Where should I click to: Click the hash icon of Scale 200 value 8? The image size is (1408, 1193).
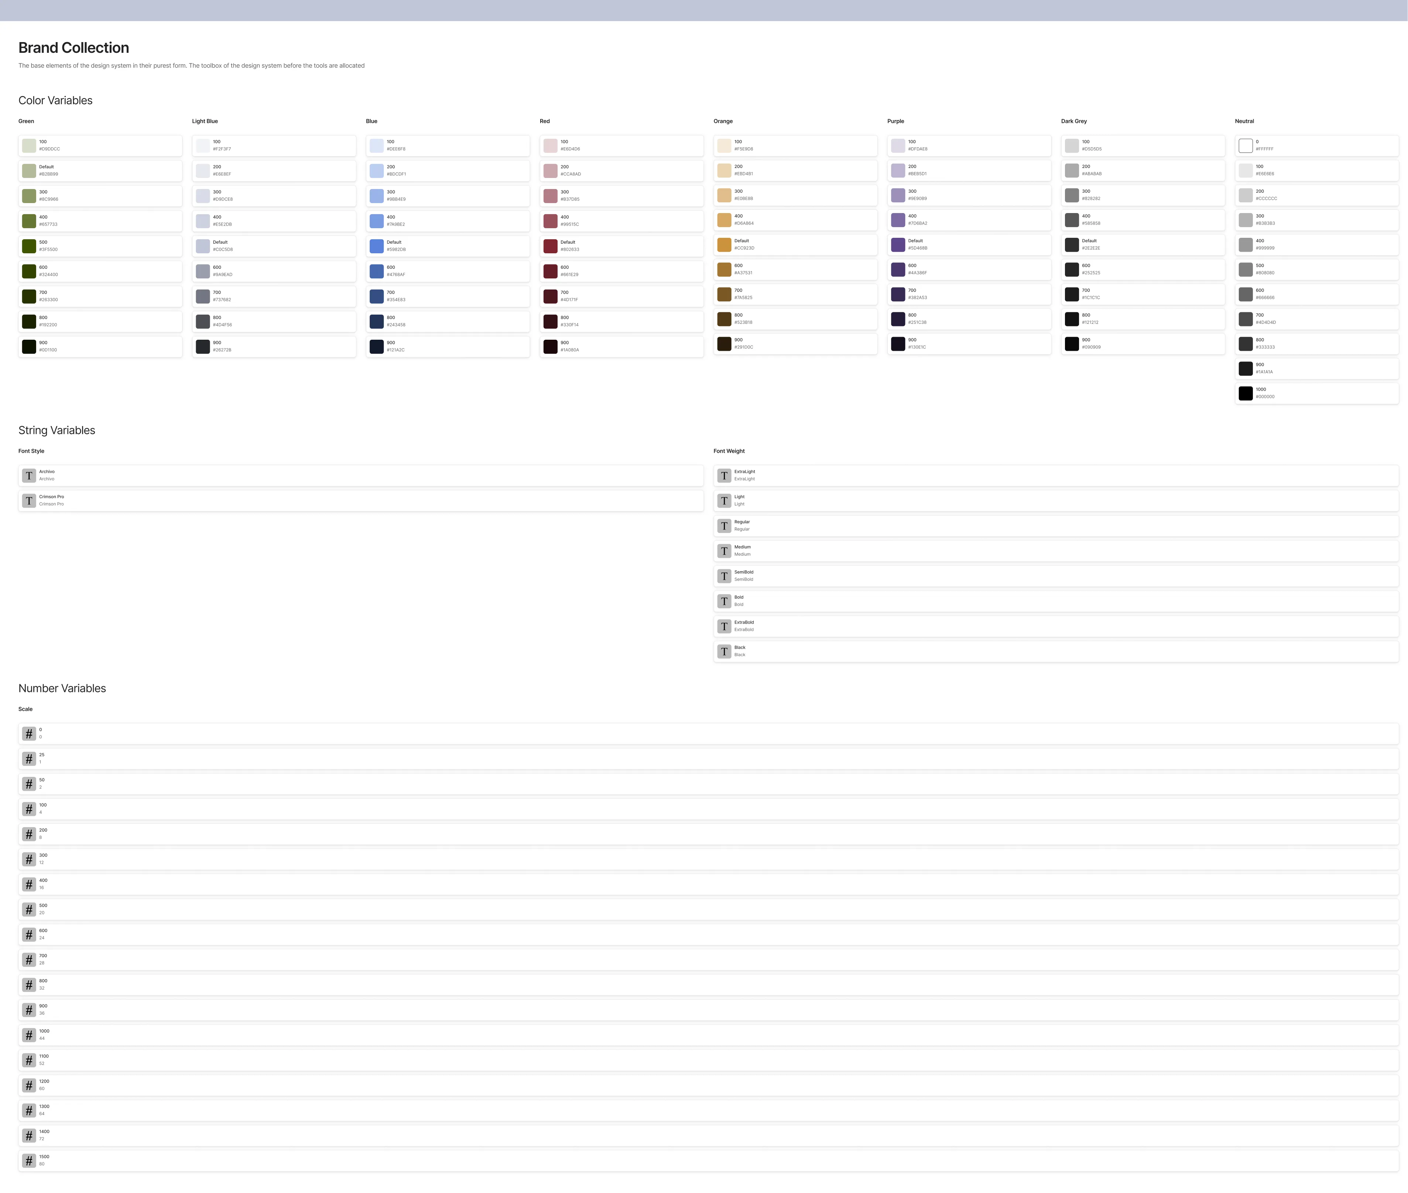coord(29,834)
